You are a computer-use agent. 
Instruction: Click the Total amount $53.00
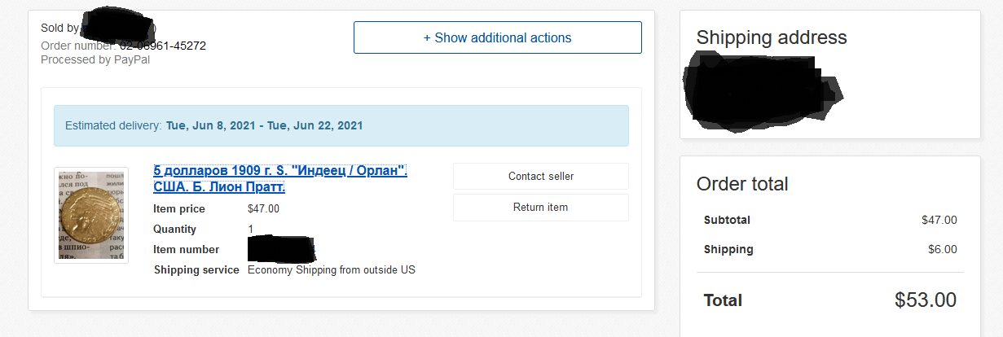click(925, 300)
